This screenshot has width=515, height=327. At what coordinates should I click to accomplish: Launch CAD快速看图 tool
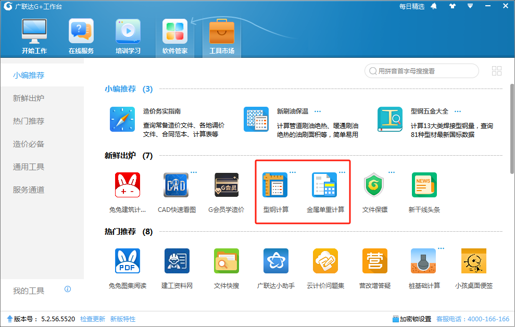point(177,185)
